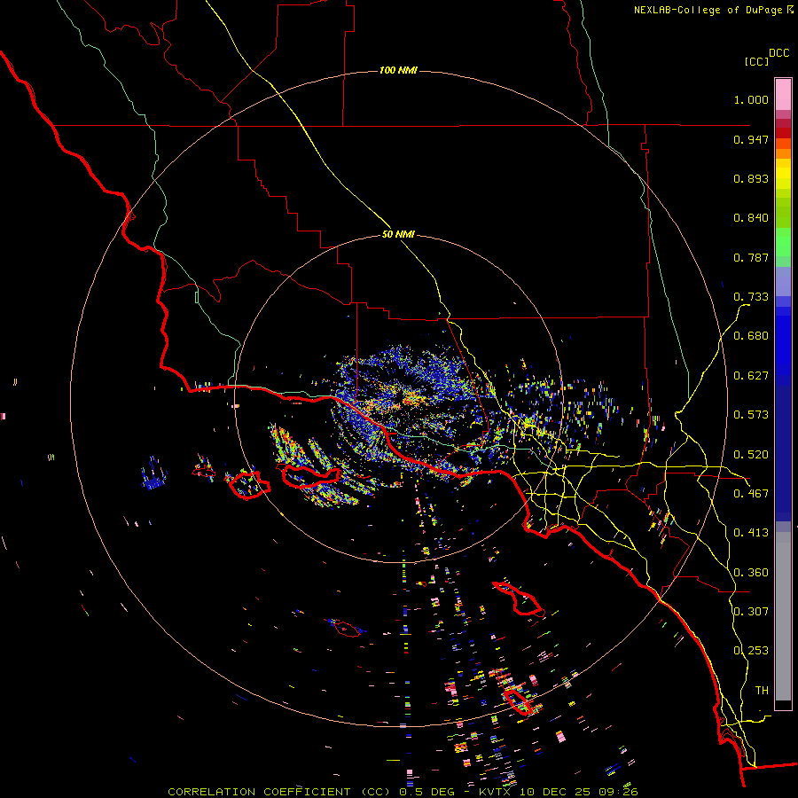Screen dimensions: 798x798
Task: Click the [CC] legend unit label
Action: [x=757, y=61]
